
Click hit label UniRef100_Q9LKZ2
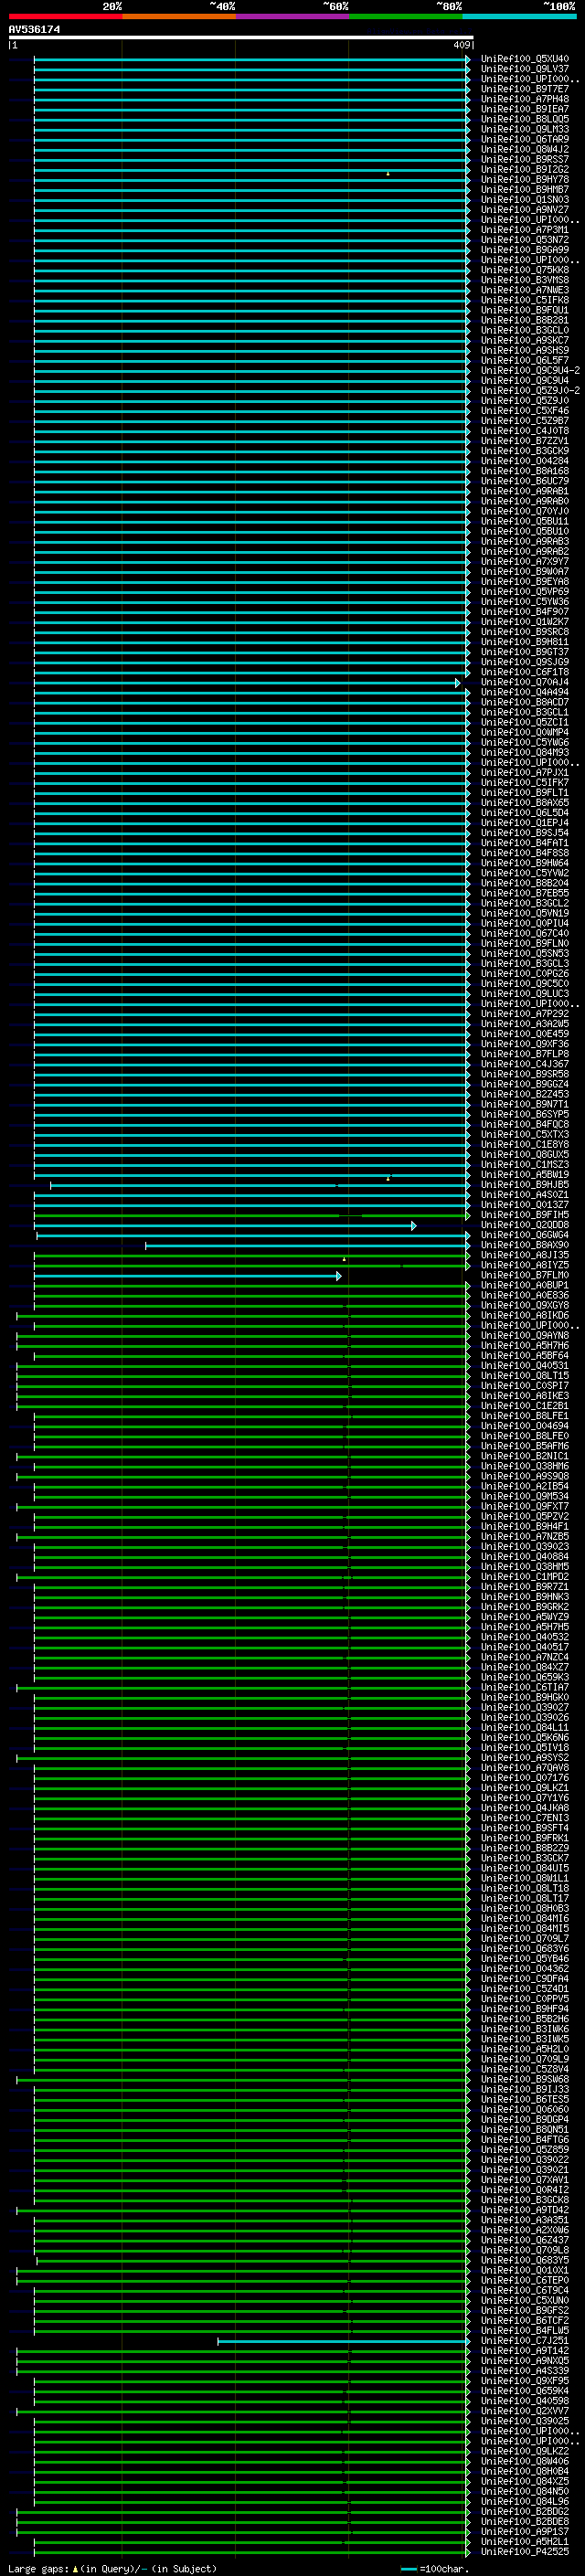pyautogui.click(x=524, y=2451)
